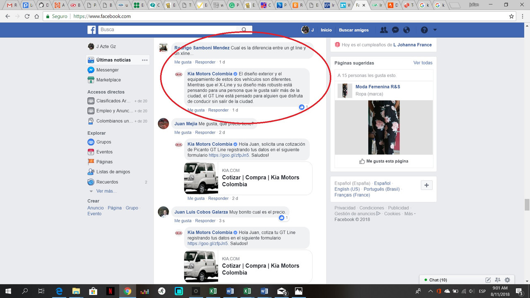Image resolution: width=530 pixels, height=298 pixels.
Task: Click the create group icon in chat bar
Action: tap(498, 280)
